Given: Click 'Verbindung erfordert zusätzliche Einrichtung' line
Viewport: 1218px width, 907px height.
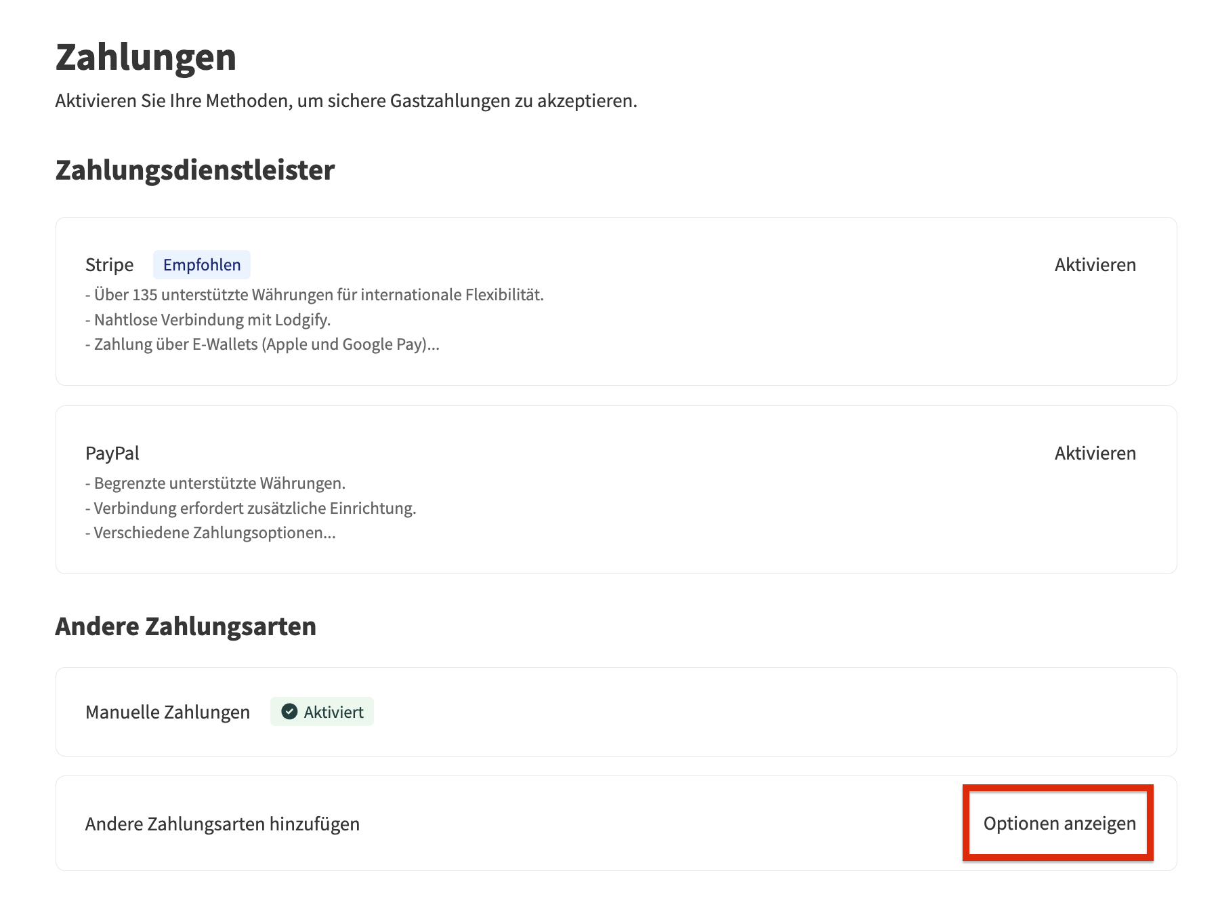Looking at the screenshot, I should tap(251, 508).
